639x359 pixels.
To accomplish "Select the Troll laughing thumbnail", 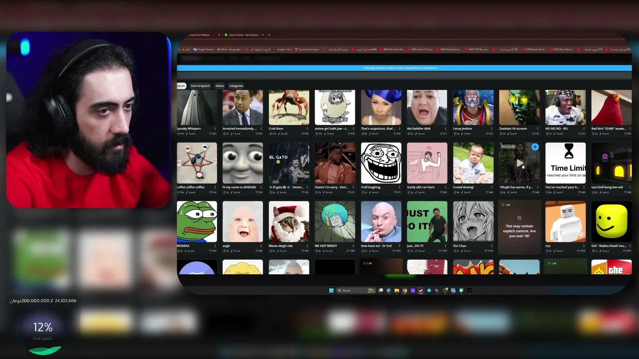I will [x=381, y=163].
